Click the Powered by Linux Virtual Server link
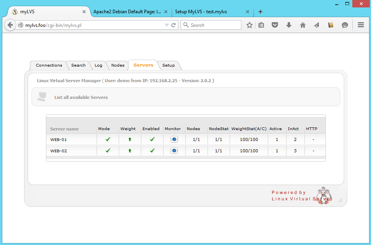The image size is (371, 245). click(x=301, y=196)
